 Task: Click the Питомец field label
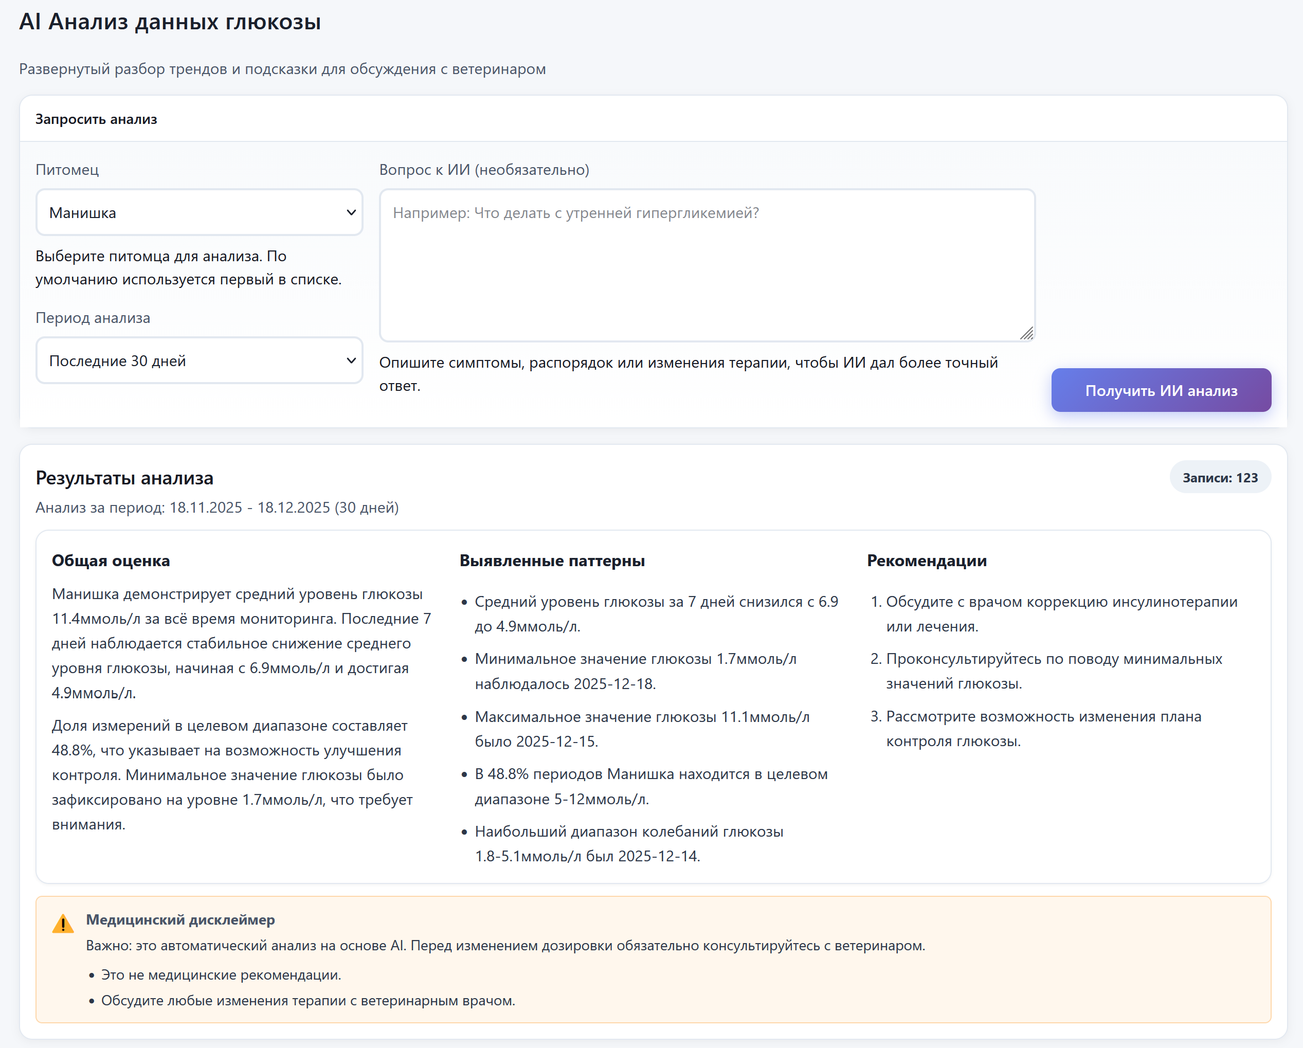[x=67, y=169]
